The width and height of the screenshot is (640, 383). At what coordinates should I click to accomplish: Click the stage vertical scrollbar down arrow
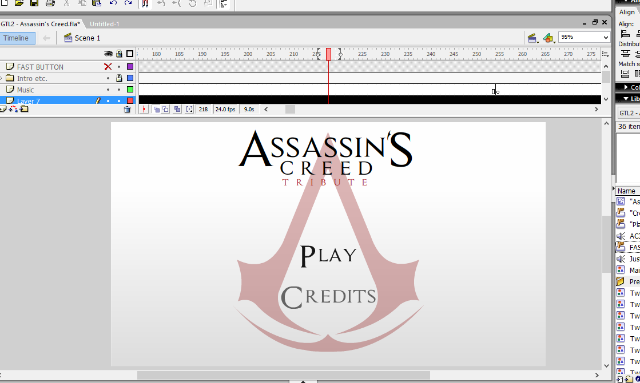pos(606,366)
